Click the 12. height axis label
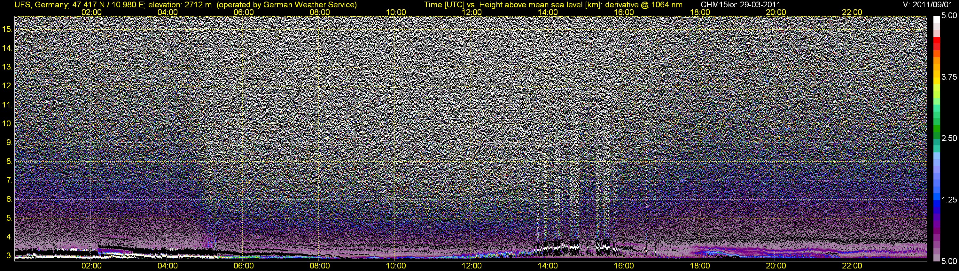Screen dimensions: 959x271 click(7, 86)
